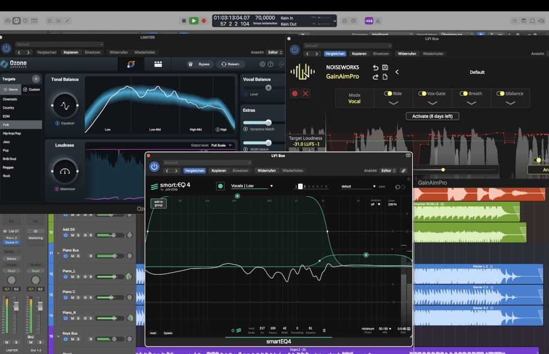Screen dimensions: 549x354
Task: Click GainAimPro undo arrow icon
Action: 375,67
